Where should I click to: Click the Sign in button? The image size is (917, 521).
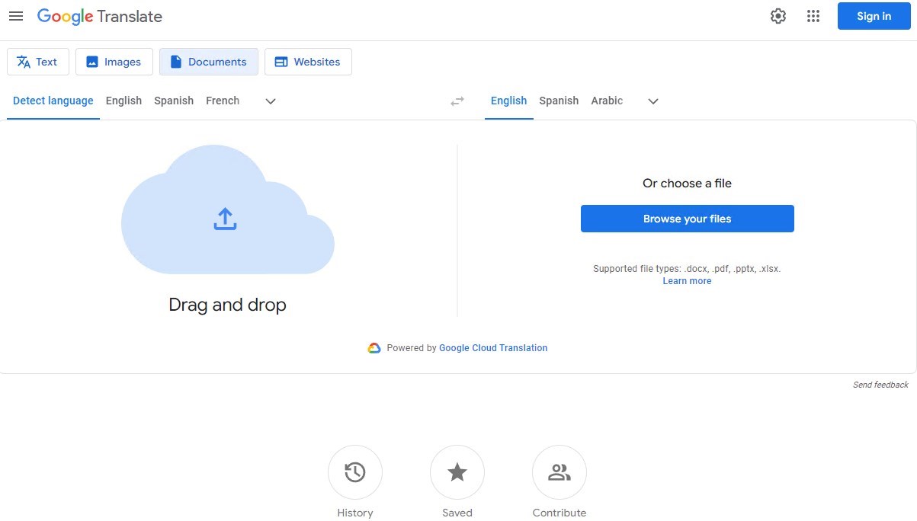(874, 16)
